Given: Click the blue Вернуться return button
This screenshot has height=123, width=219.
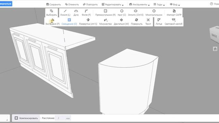Looking at the screenshot, I should pyautogui.click(x=6, y=4).
